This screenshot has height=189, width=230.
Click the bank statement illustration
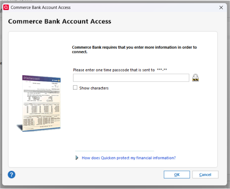(x=39, y=103)
